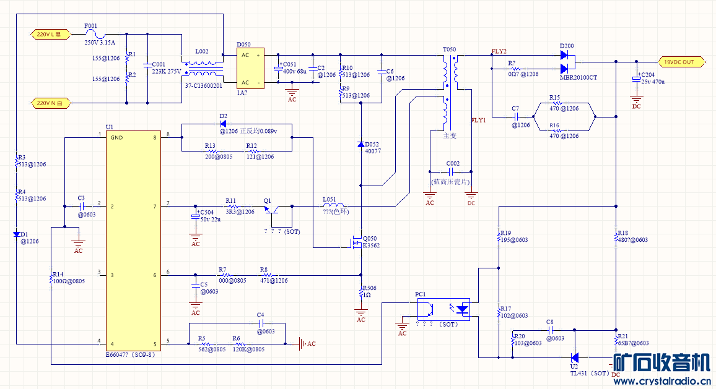Click the 220V L input port
Screen dimensions: 716x389
pyautogui.click(x=51, y=34)
